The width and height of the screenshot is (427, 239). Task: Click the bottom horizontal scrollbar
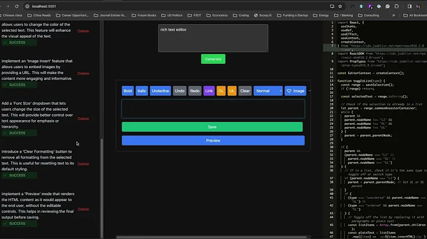click(211, 237)
